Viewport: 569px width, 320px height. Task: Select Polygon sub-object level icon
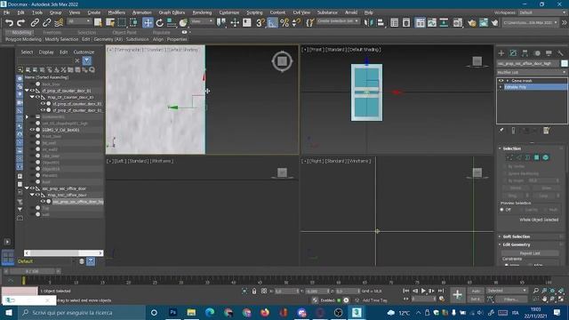[x=537, y=157]
